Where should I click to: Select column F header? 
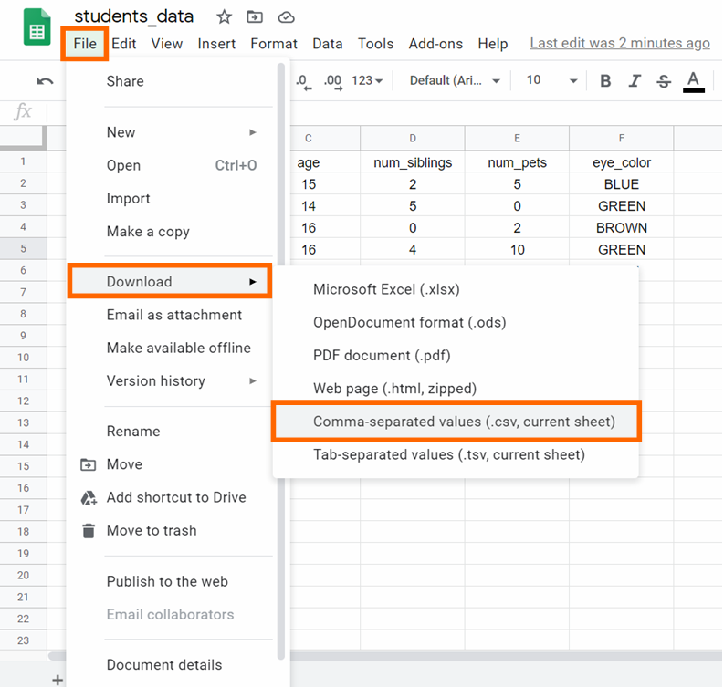tap(622, 138)
